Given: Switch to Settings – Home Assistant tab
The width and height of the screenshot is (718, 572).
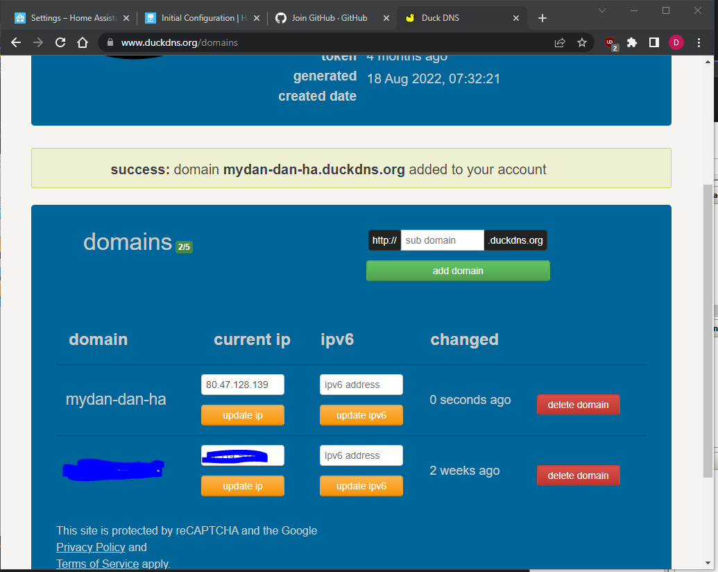Looking at the screenshot, I should tap(71, 18).
